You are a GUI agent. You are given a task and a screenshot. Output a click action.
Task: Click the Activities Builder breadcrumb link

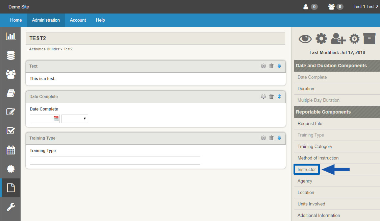click(x=44, y=49)
